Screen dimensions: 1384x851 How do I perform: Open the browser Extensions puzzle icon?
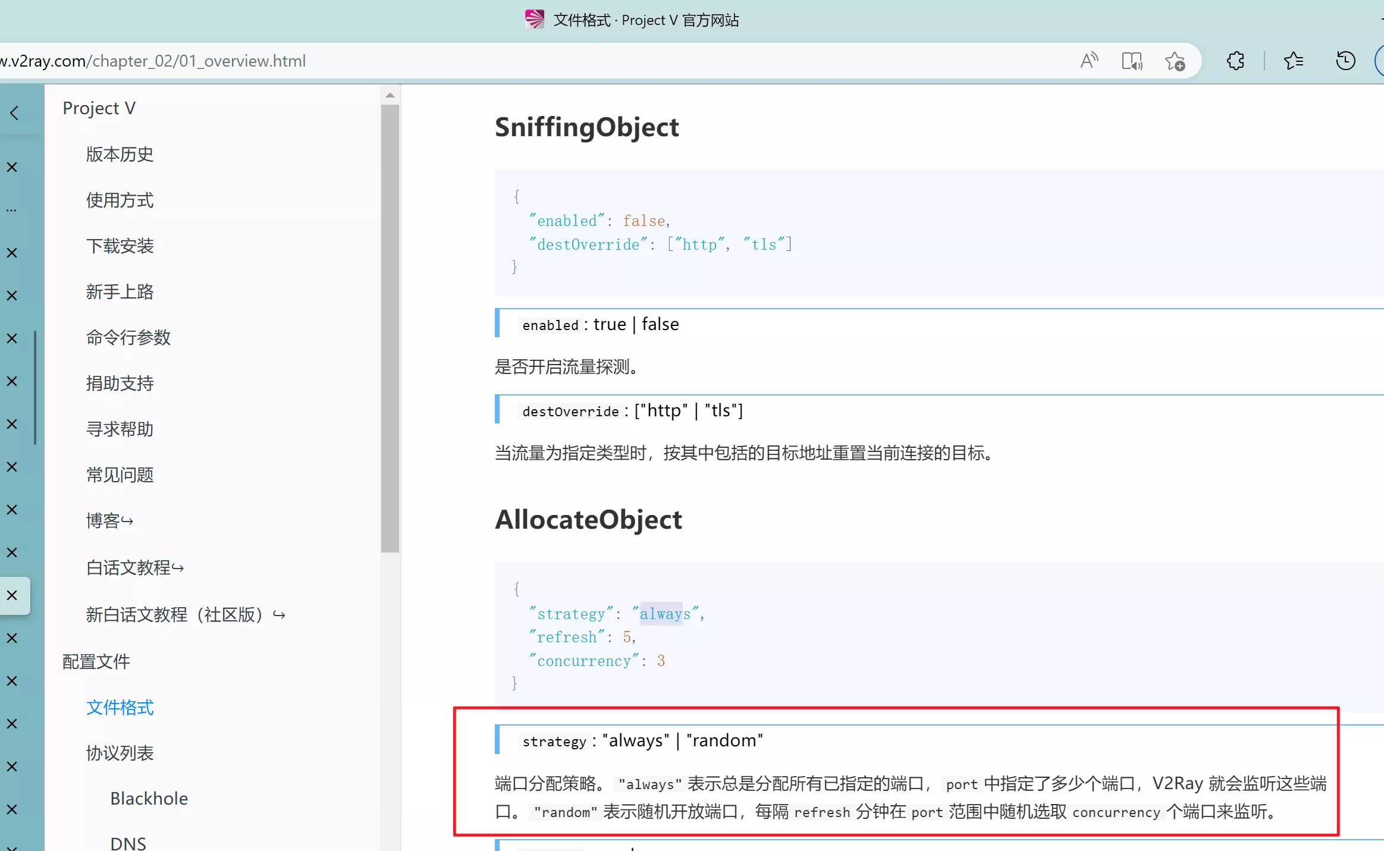pos(1235,61)
